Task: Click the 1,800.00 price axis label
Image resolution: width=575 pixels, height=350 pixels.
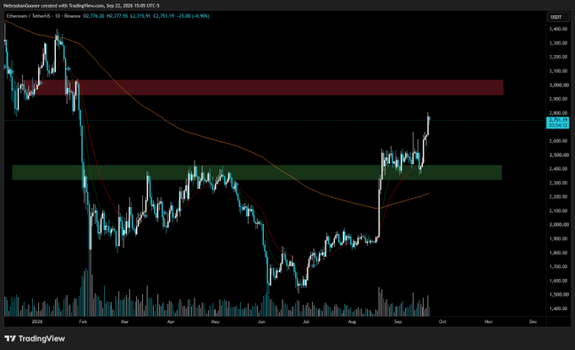Action: [x=559, y=253]
